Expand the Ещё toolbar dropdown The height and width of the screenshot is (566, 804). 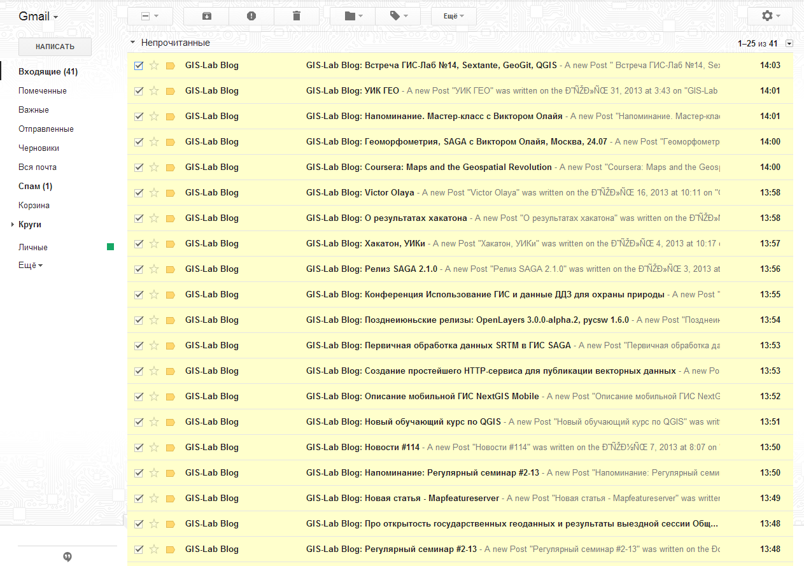coord(454,16)
